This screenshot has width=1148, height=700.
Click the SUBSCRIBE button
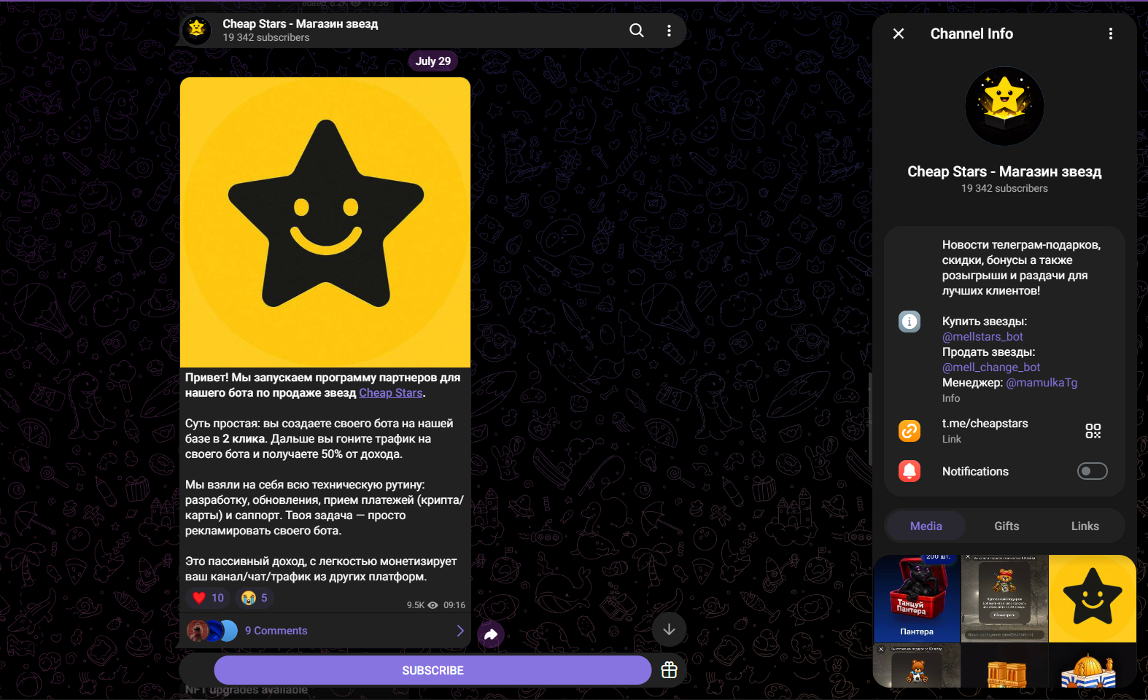pos(433,670)
